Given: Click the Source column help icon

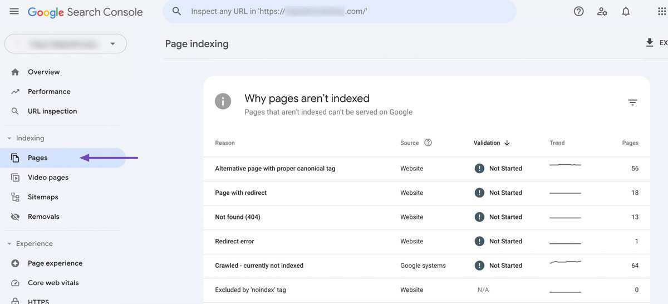Looking at the screenshot, I should click(x=428, y=143).
